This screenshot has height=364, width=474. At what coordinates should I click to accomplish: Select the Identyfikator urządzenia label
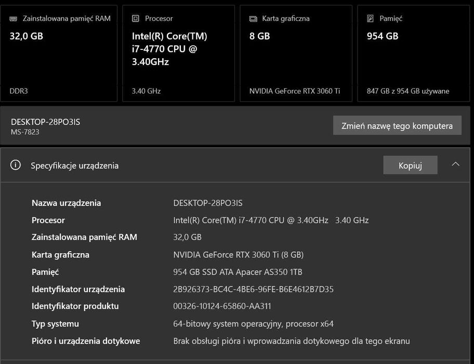tap(78, 289)
